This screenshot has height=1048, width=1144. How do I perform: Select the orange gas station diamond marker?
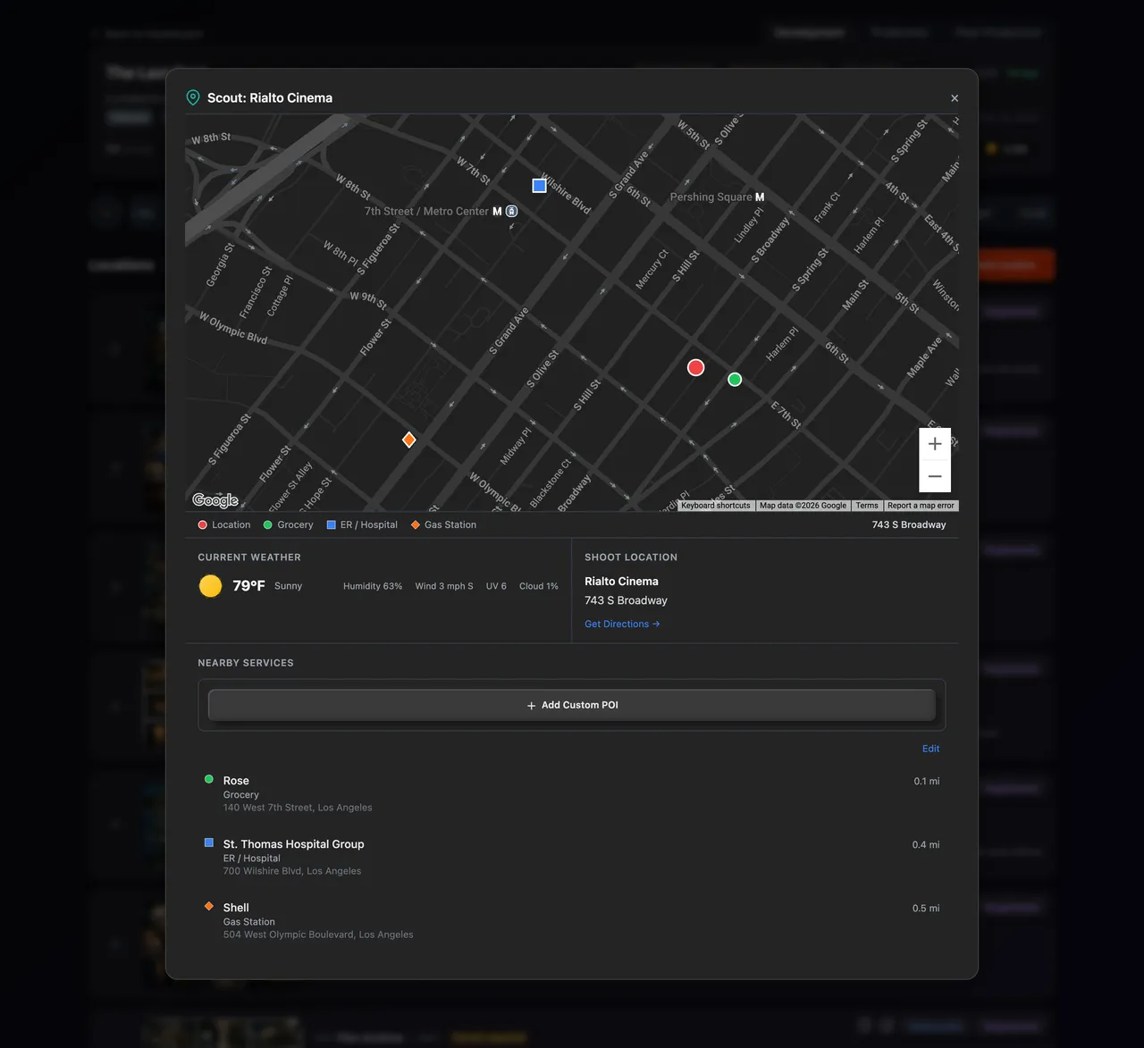408,440
